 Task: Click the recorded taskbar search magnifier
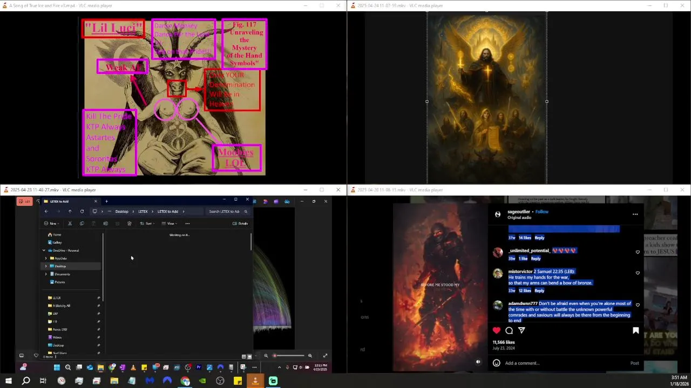pos(68,368)
